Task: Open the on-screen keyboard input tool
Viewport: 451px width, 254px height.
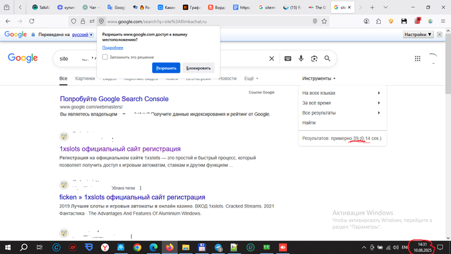Action: [287, 59]
